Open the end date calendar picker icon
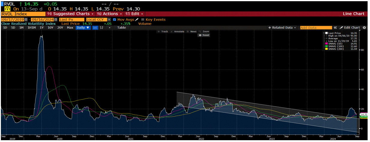The height and width of the screenshot is (142, 370). (56, 19)
